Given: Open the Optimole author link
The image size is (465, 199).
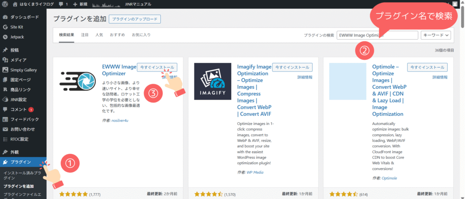Looking at the screenshot, I should pyautogui.click(x=389, y=178).
